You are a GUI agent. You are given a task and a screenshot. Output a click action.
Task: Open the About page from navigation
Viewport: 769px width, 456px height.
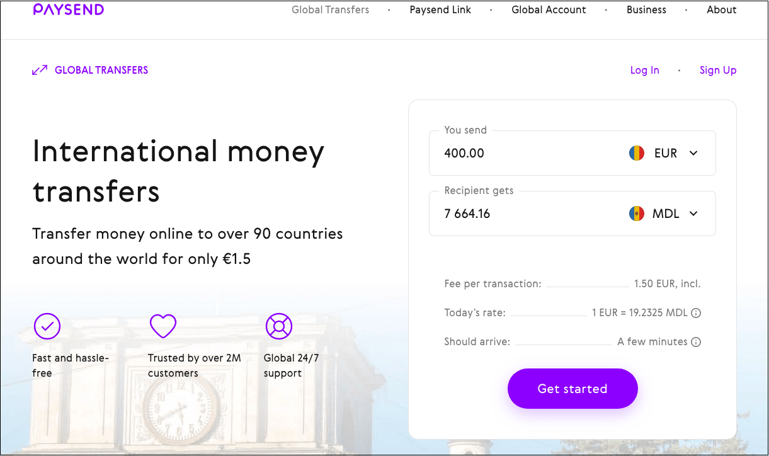pos(721,10)
